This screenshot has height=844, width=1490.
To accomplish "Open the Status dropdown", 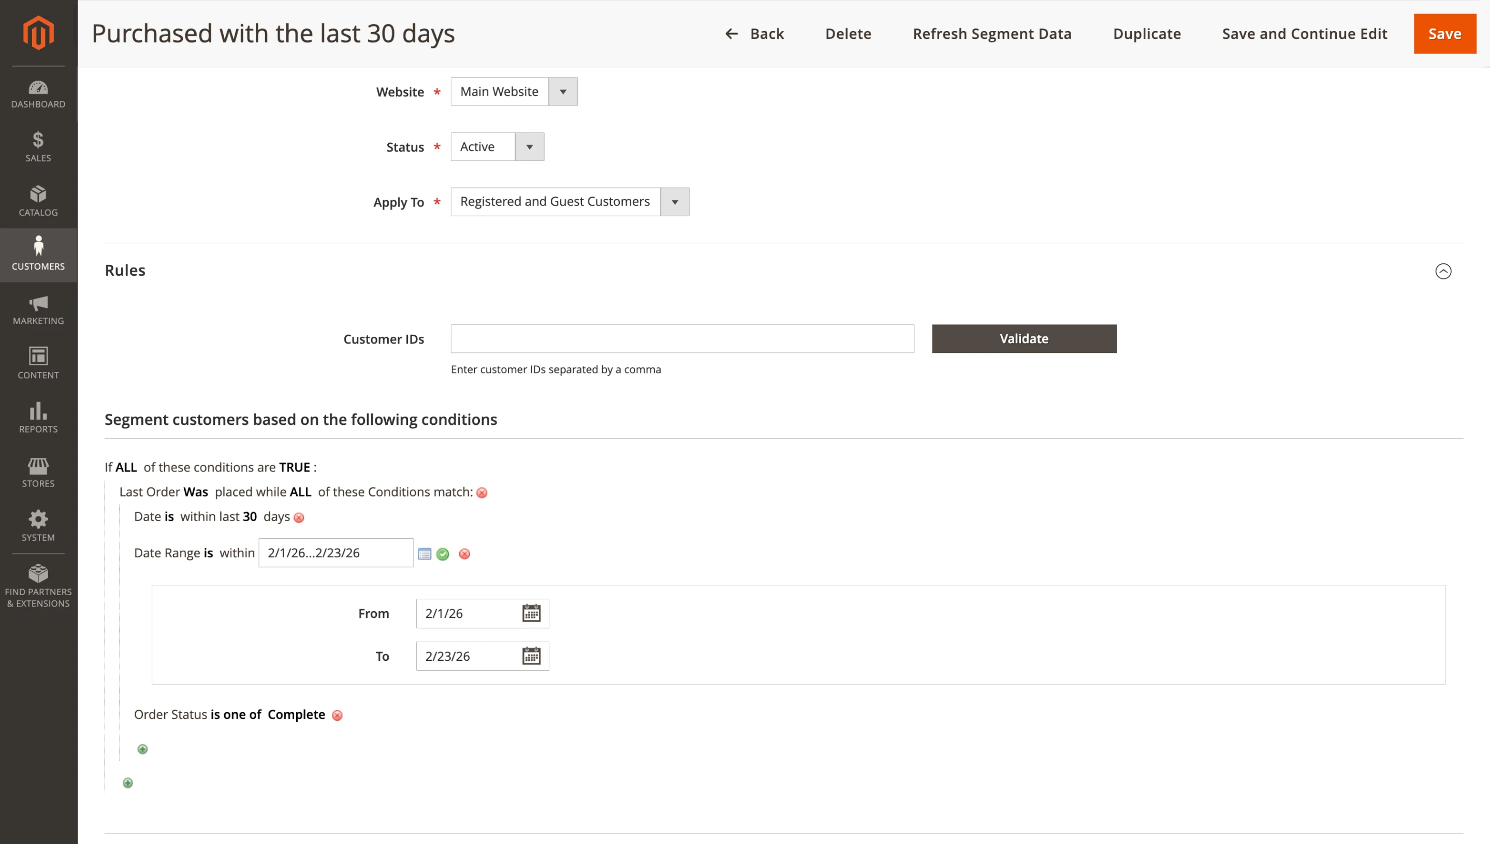I will click(x=497, y=146).
